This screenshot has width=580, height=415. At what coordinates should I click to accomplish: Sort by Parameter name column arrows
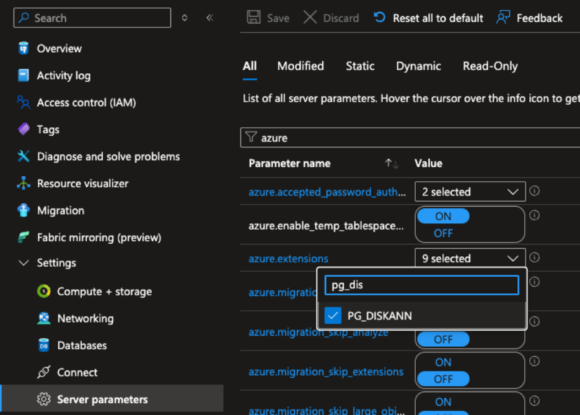[x=392, y=164]
